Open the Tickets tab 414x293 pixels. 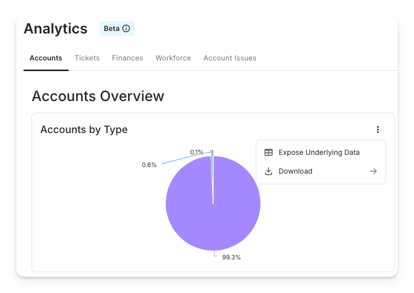pos(87,58)
